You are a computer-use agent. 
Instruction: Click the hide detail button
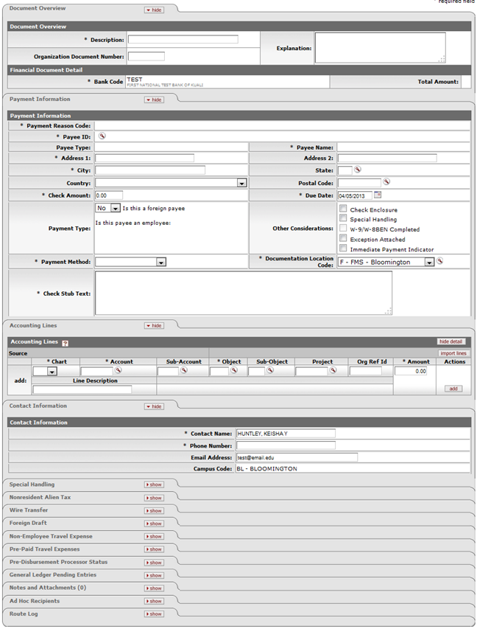point(451,341)
